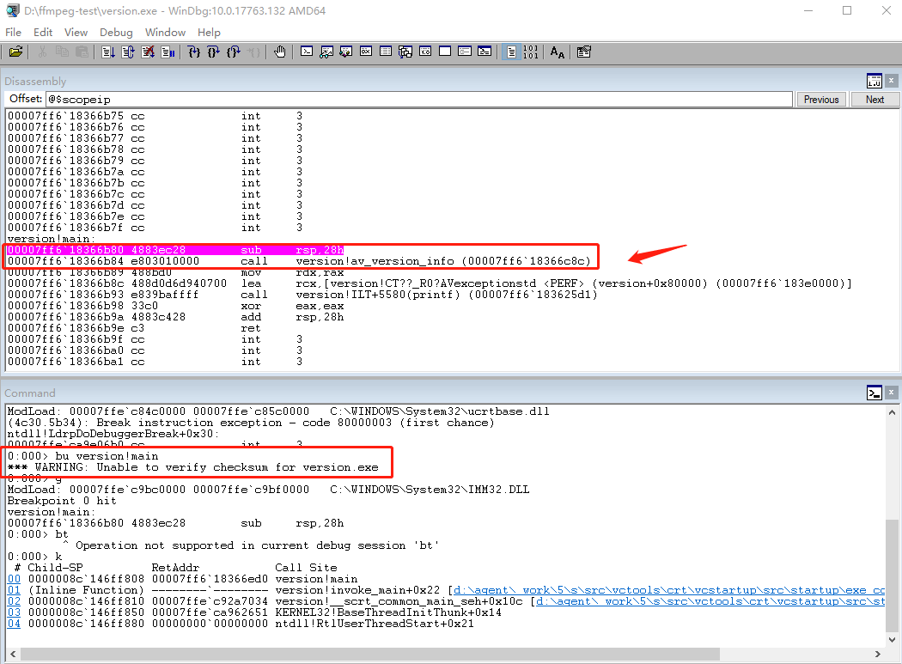Screen dimensions: 902x664
Task: Open the Debug menu
Action: tap(116, 32)
